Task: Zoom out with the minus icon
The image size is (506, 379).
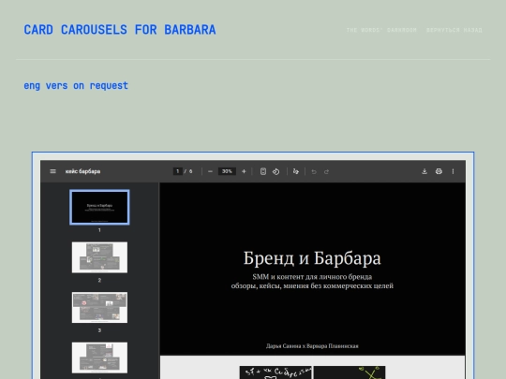Action: (x=210, y=171)
